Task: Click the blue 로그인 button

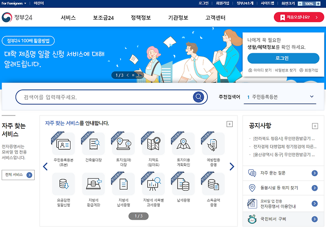Action: coord(283,58)
